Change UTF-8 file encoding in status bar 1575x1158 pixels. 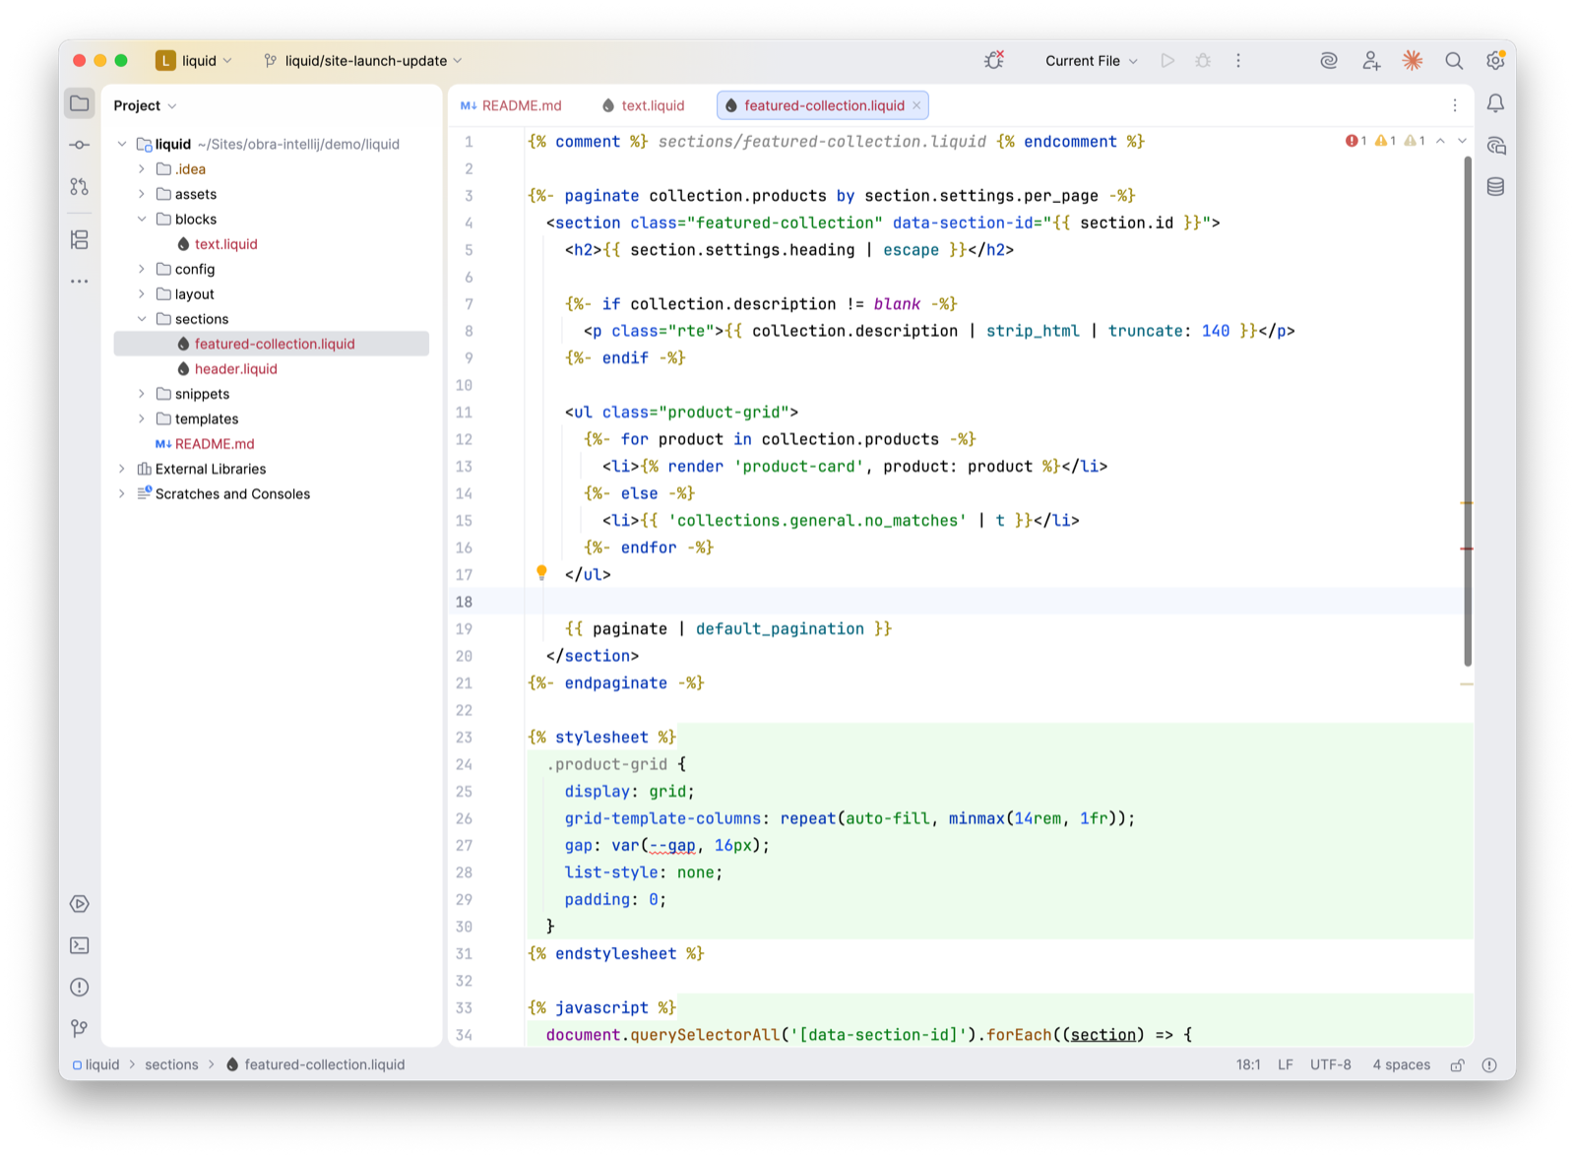(1331, 1064)
